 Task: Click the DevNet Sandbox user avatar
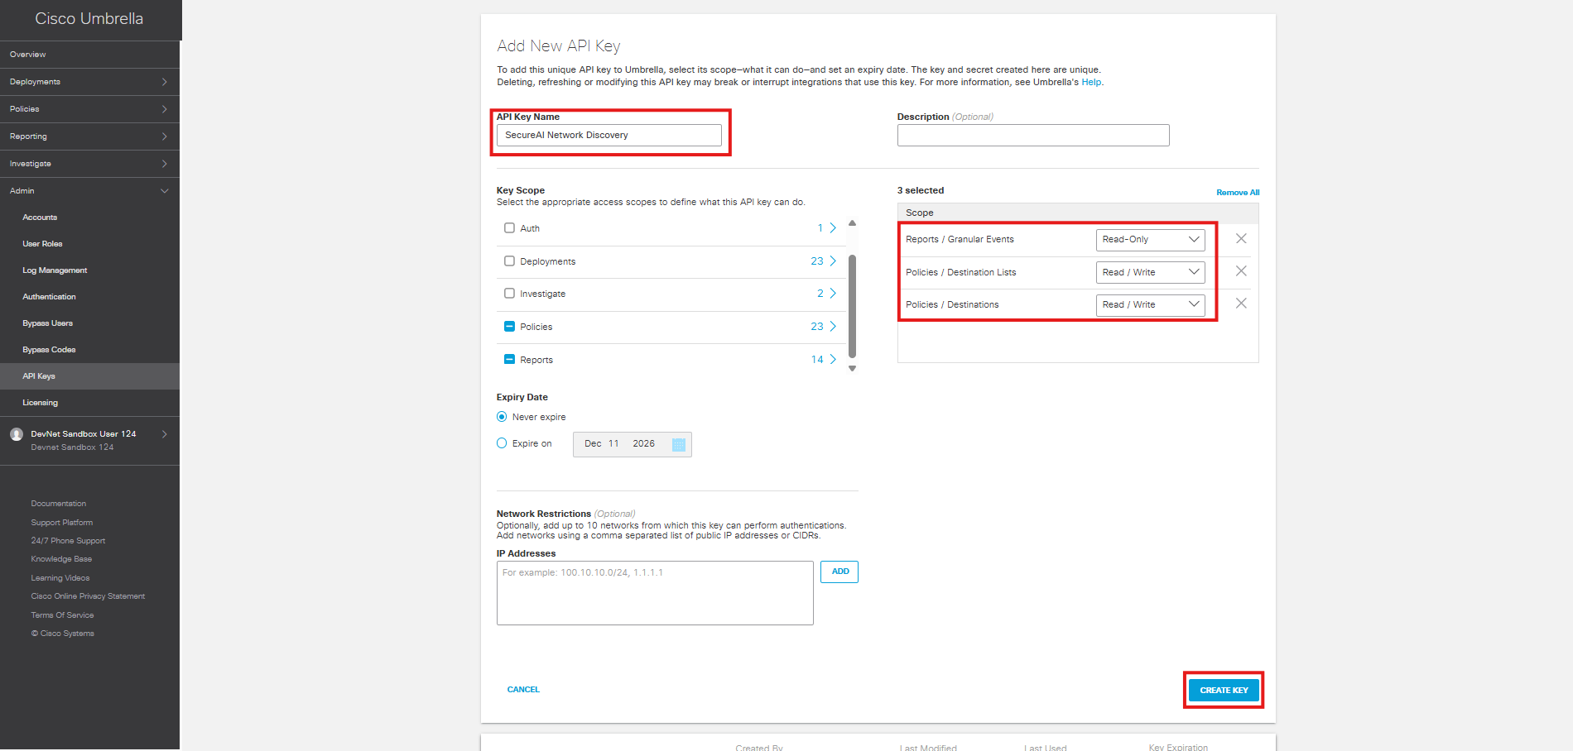coord(16,434)
